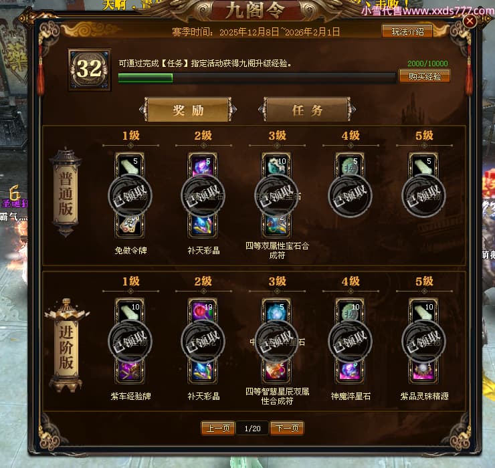Click the 四等双属性宝石合成符 item icon
The height and width of the screenshot is (468, 495).
(x=276, y=226)
